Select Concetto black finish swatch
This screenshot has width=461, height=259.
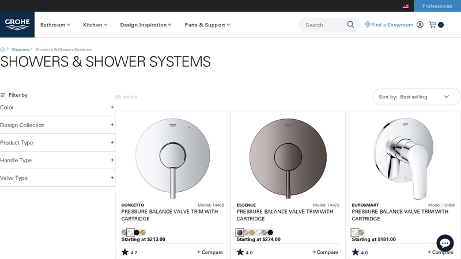137,233
